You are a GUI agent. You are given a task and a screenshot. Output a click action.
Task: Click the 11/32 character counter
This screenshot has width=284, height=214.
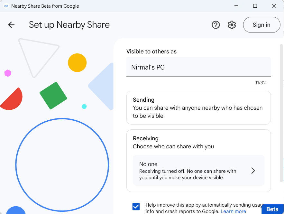260,83
